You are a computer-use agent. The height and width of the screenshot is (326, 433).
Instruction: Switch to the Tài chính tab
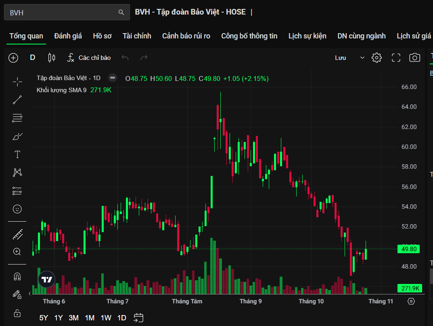[x=137, y=36]
